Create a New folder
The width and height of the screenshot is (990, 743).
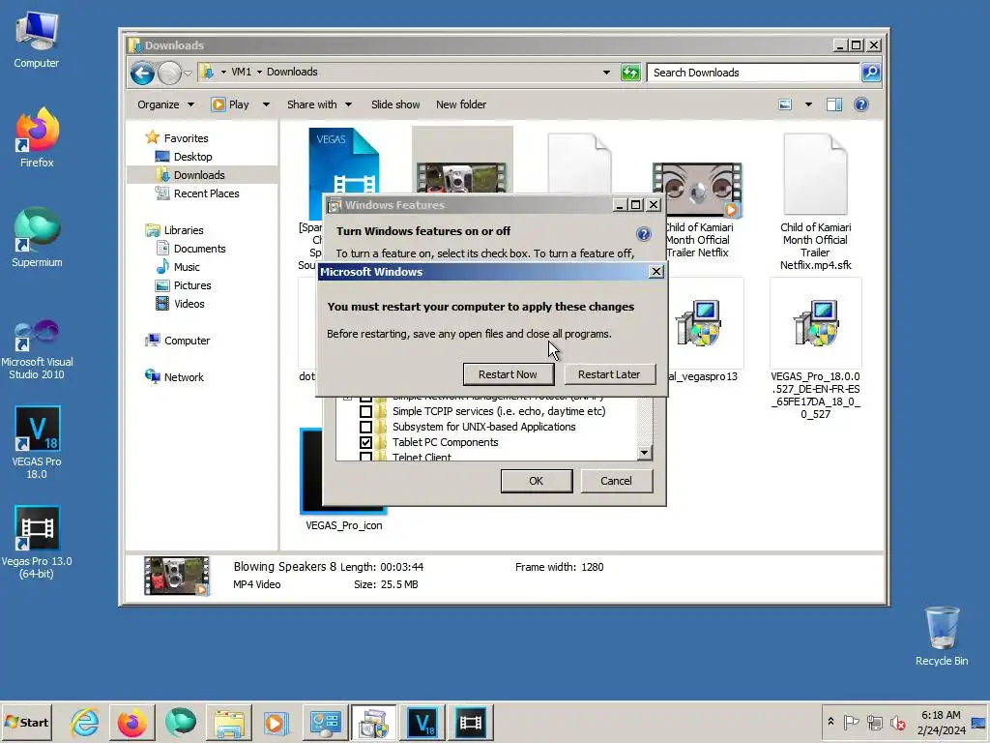[461, 104]
